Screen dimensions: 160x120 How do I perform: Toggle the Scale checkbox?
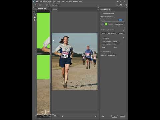[x=101, y=47]
